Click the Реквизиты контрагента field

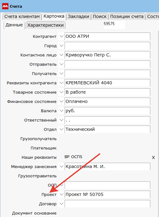coord(107,83)
